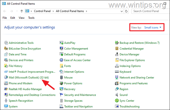This screenshot has width=170, height=110.
Task: Open the Date and Time clock icon
Action: pos(6,54)
